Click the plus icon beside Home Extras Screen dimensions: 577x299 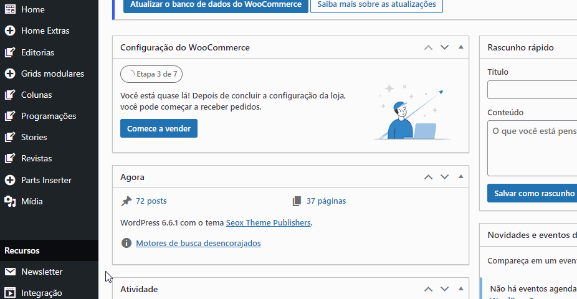pos(10,31)
